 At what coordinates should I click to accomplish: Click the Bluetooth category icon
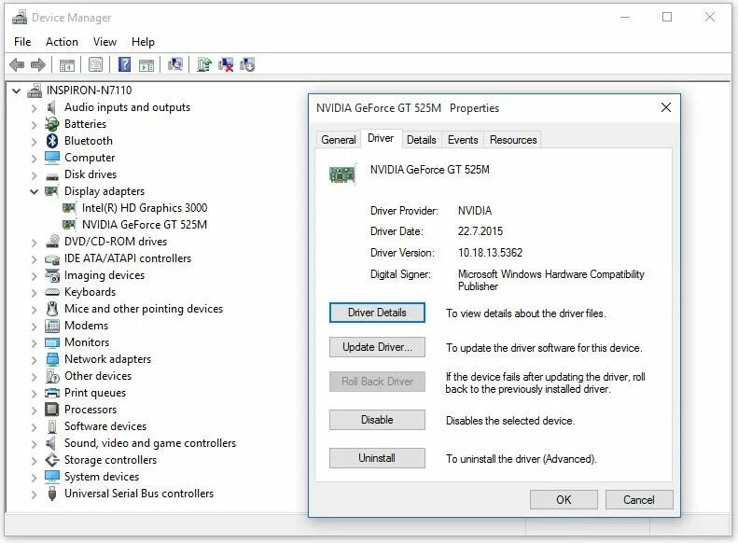click(51, 141)
